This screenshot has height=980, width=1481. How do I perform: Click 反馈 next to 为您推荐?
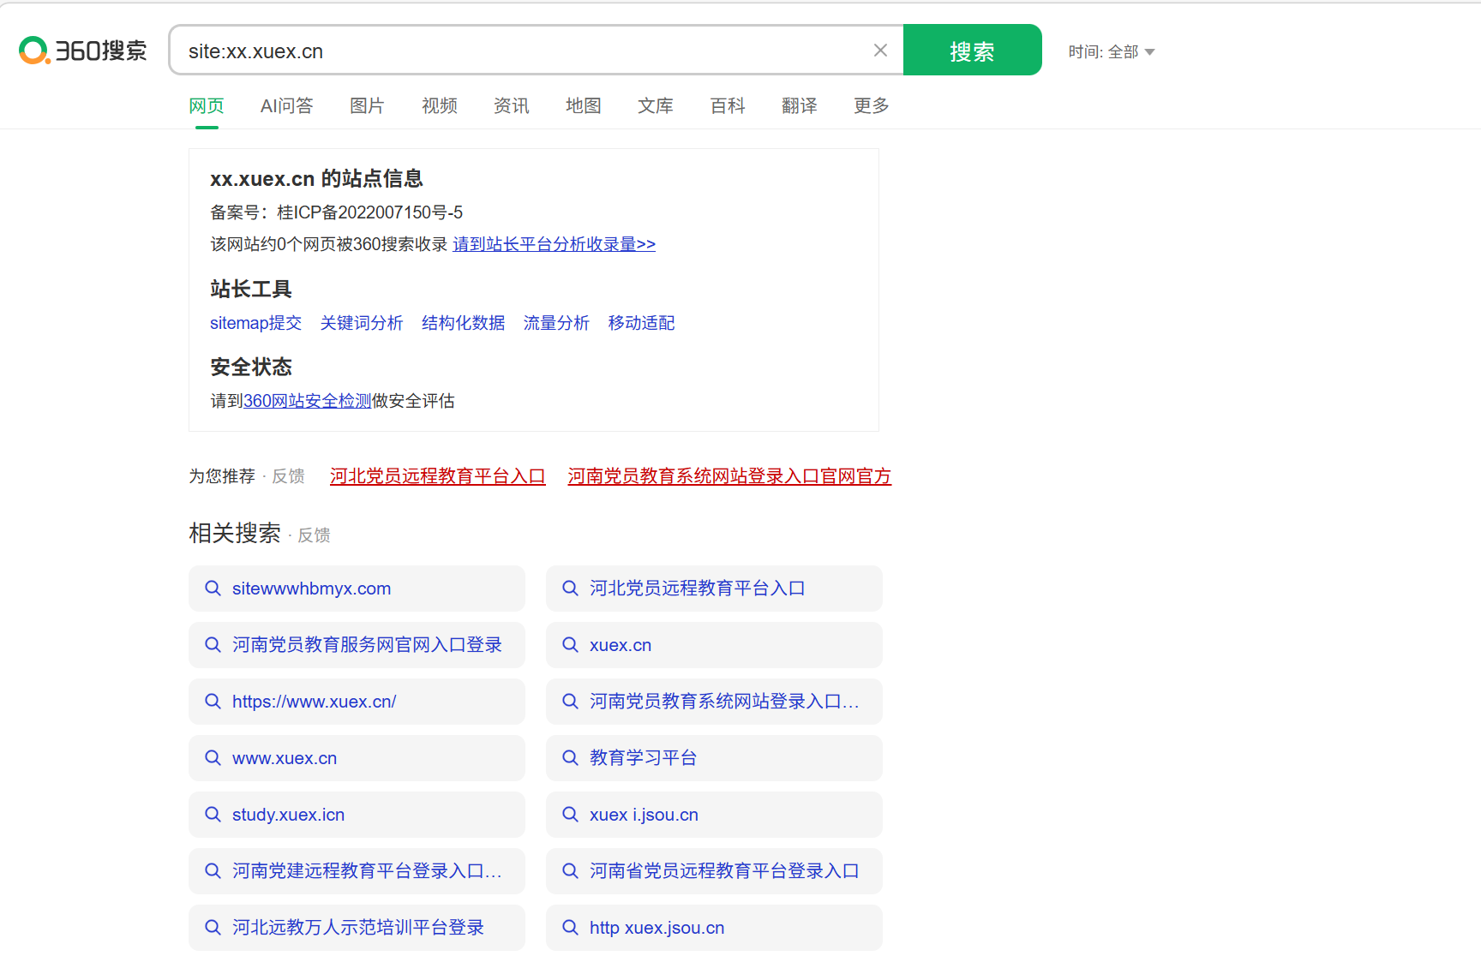coord(289,476)
